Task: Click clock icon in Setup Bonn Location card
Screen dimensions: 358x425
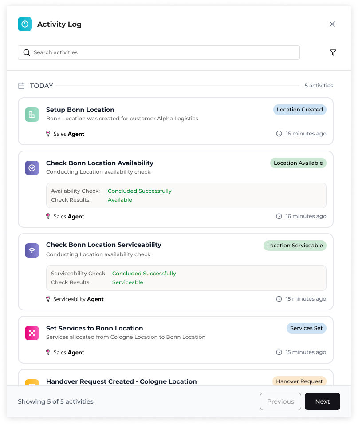Action: click(279, 134)
